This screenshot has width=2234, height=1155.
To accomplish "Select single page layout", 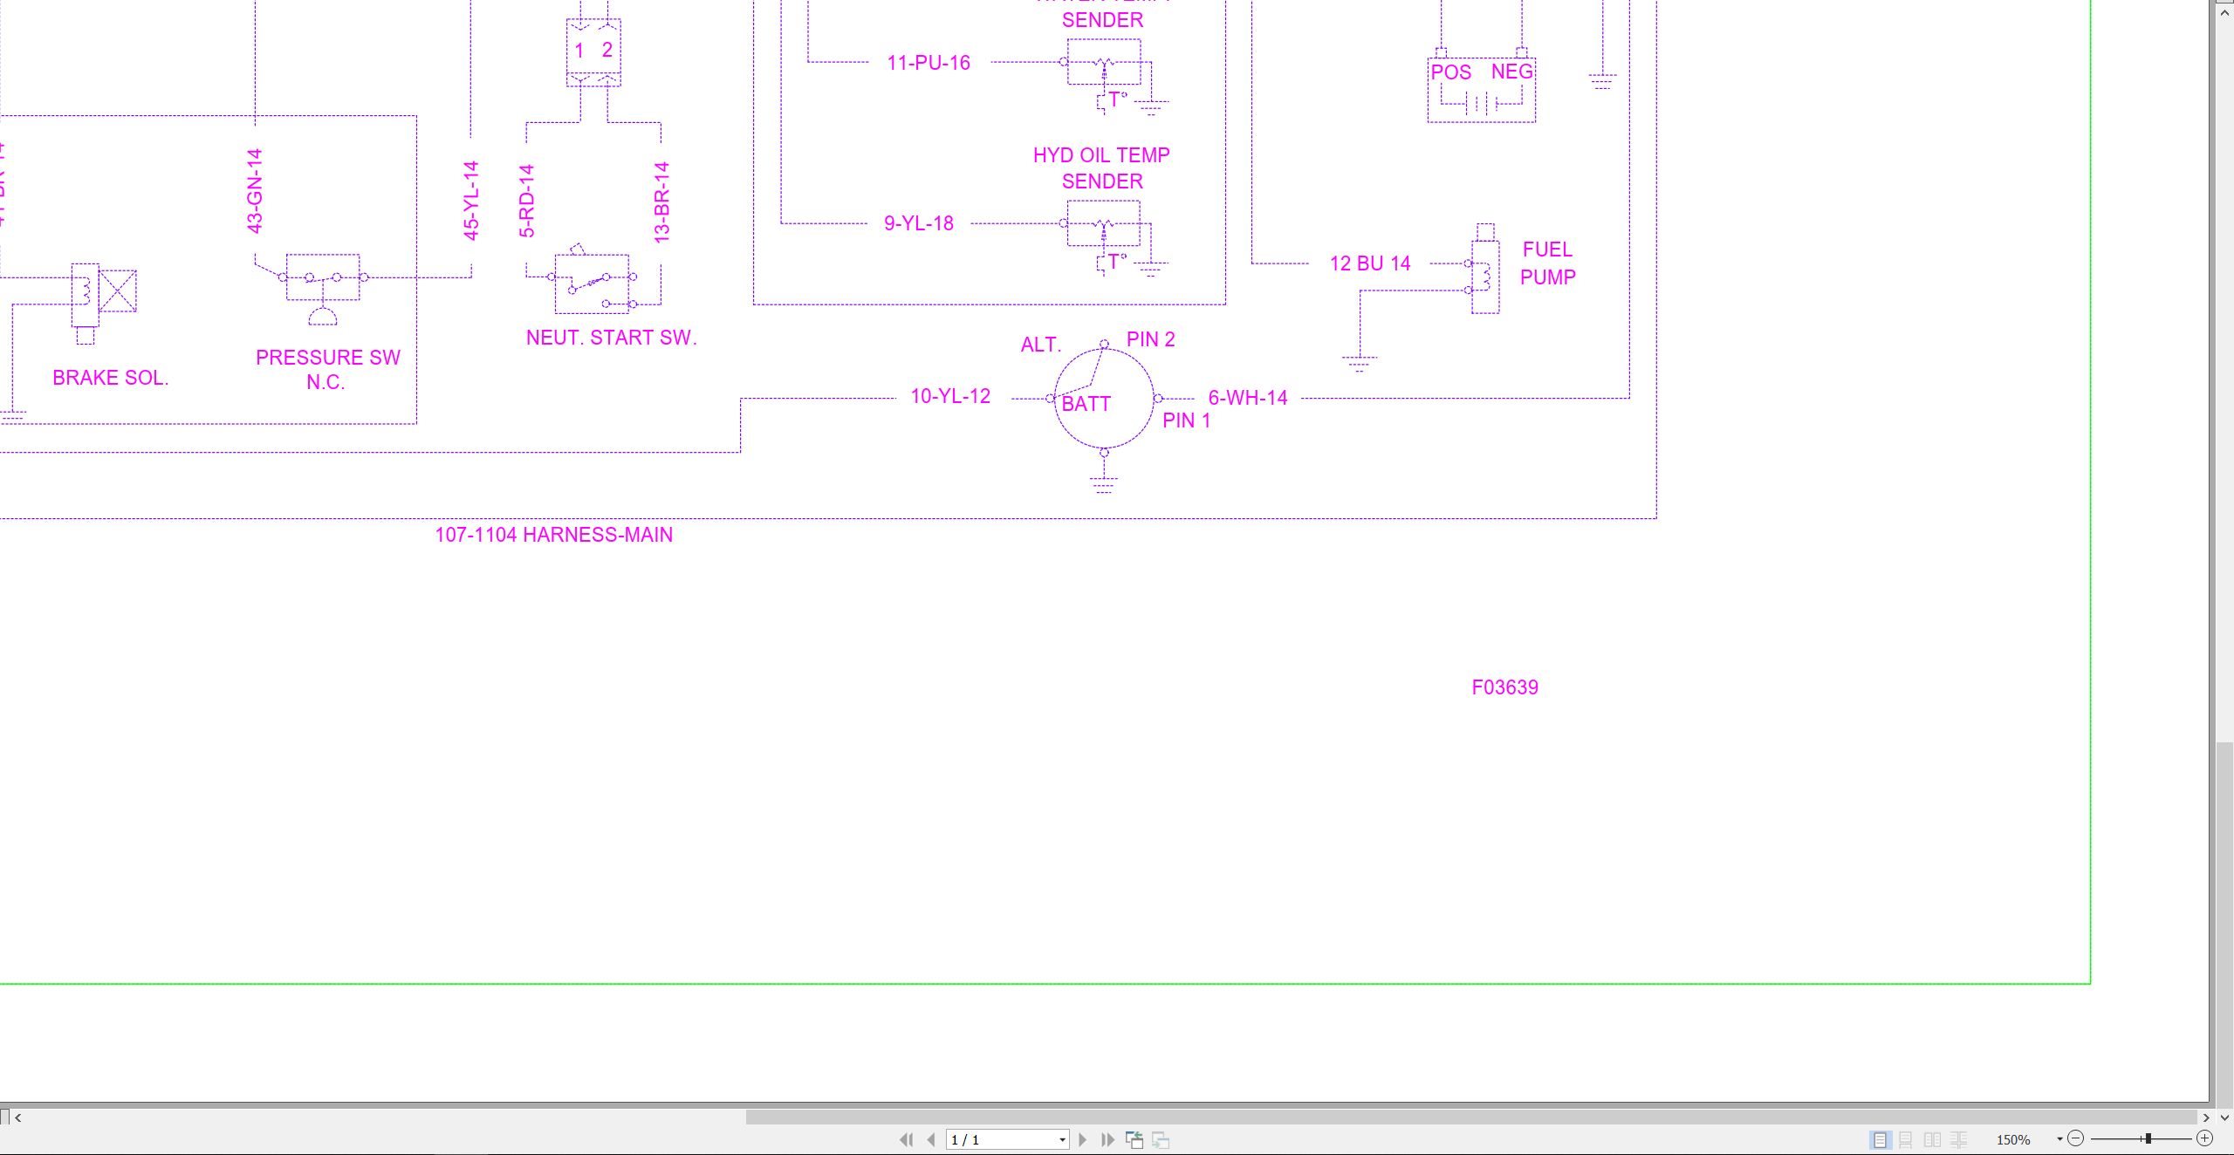I will [x=1880, y=1139].
